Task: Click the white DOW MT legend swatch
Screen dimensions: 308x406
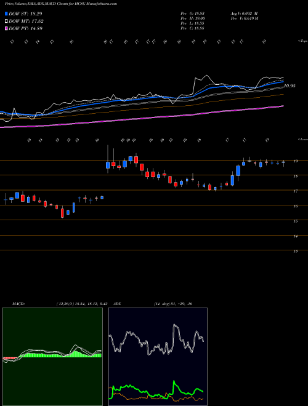Action: (x=7, y=22)
